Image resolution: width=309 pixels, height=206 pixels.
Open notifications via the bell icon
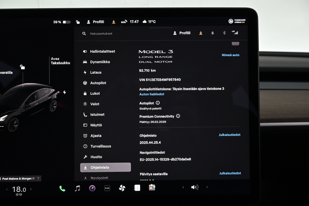213,33
